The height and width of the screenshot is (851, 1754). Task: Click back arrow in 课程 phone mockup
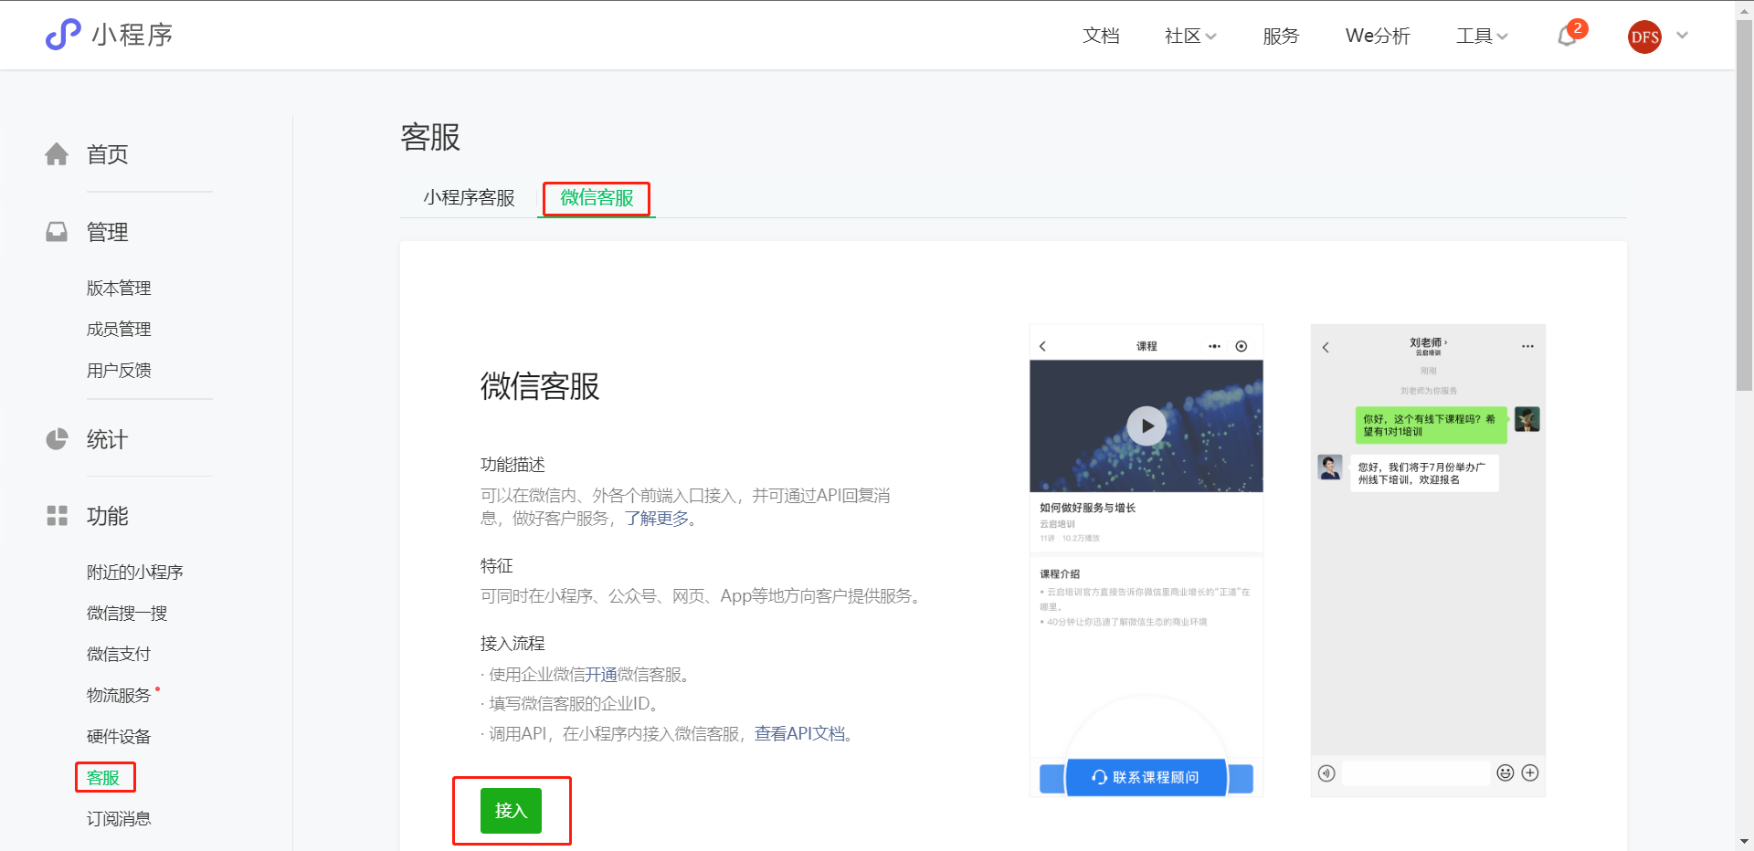[1042, 346]
